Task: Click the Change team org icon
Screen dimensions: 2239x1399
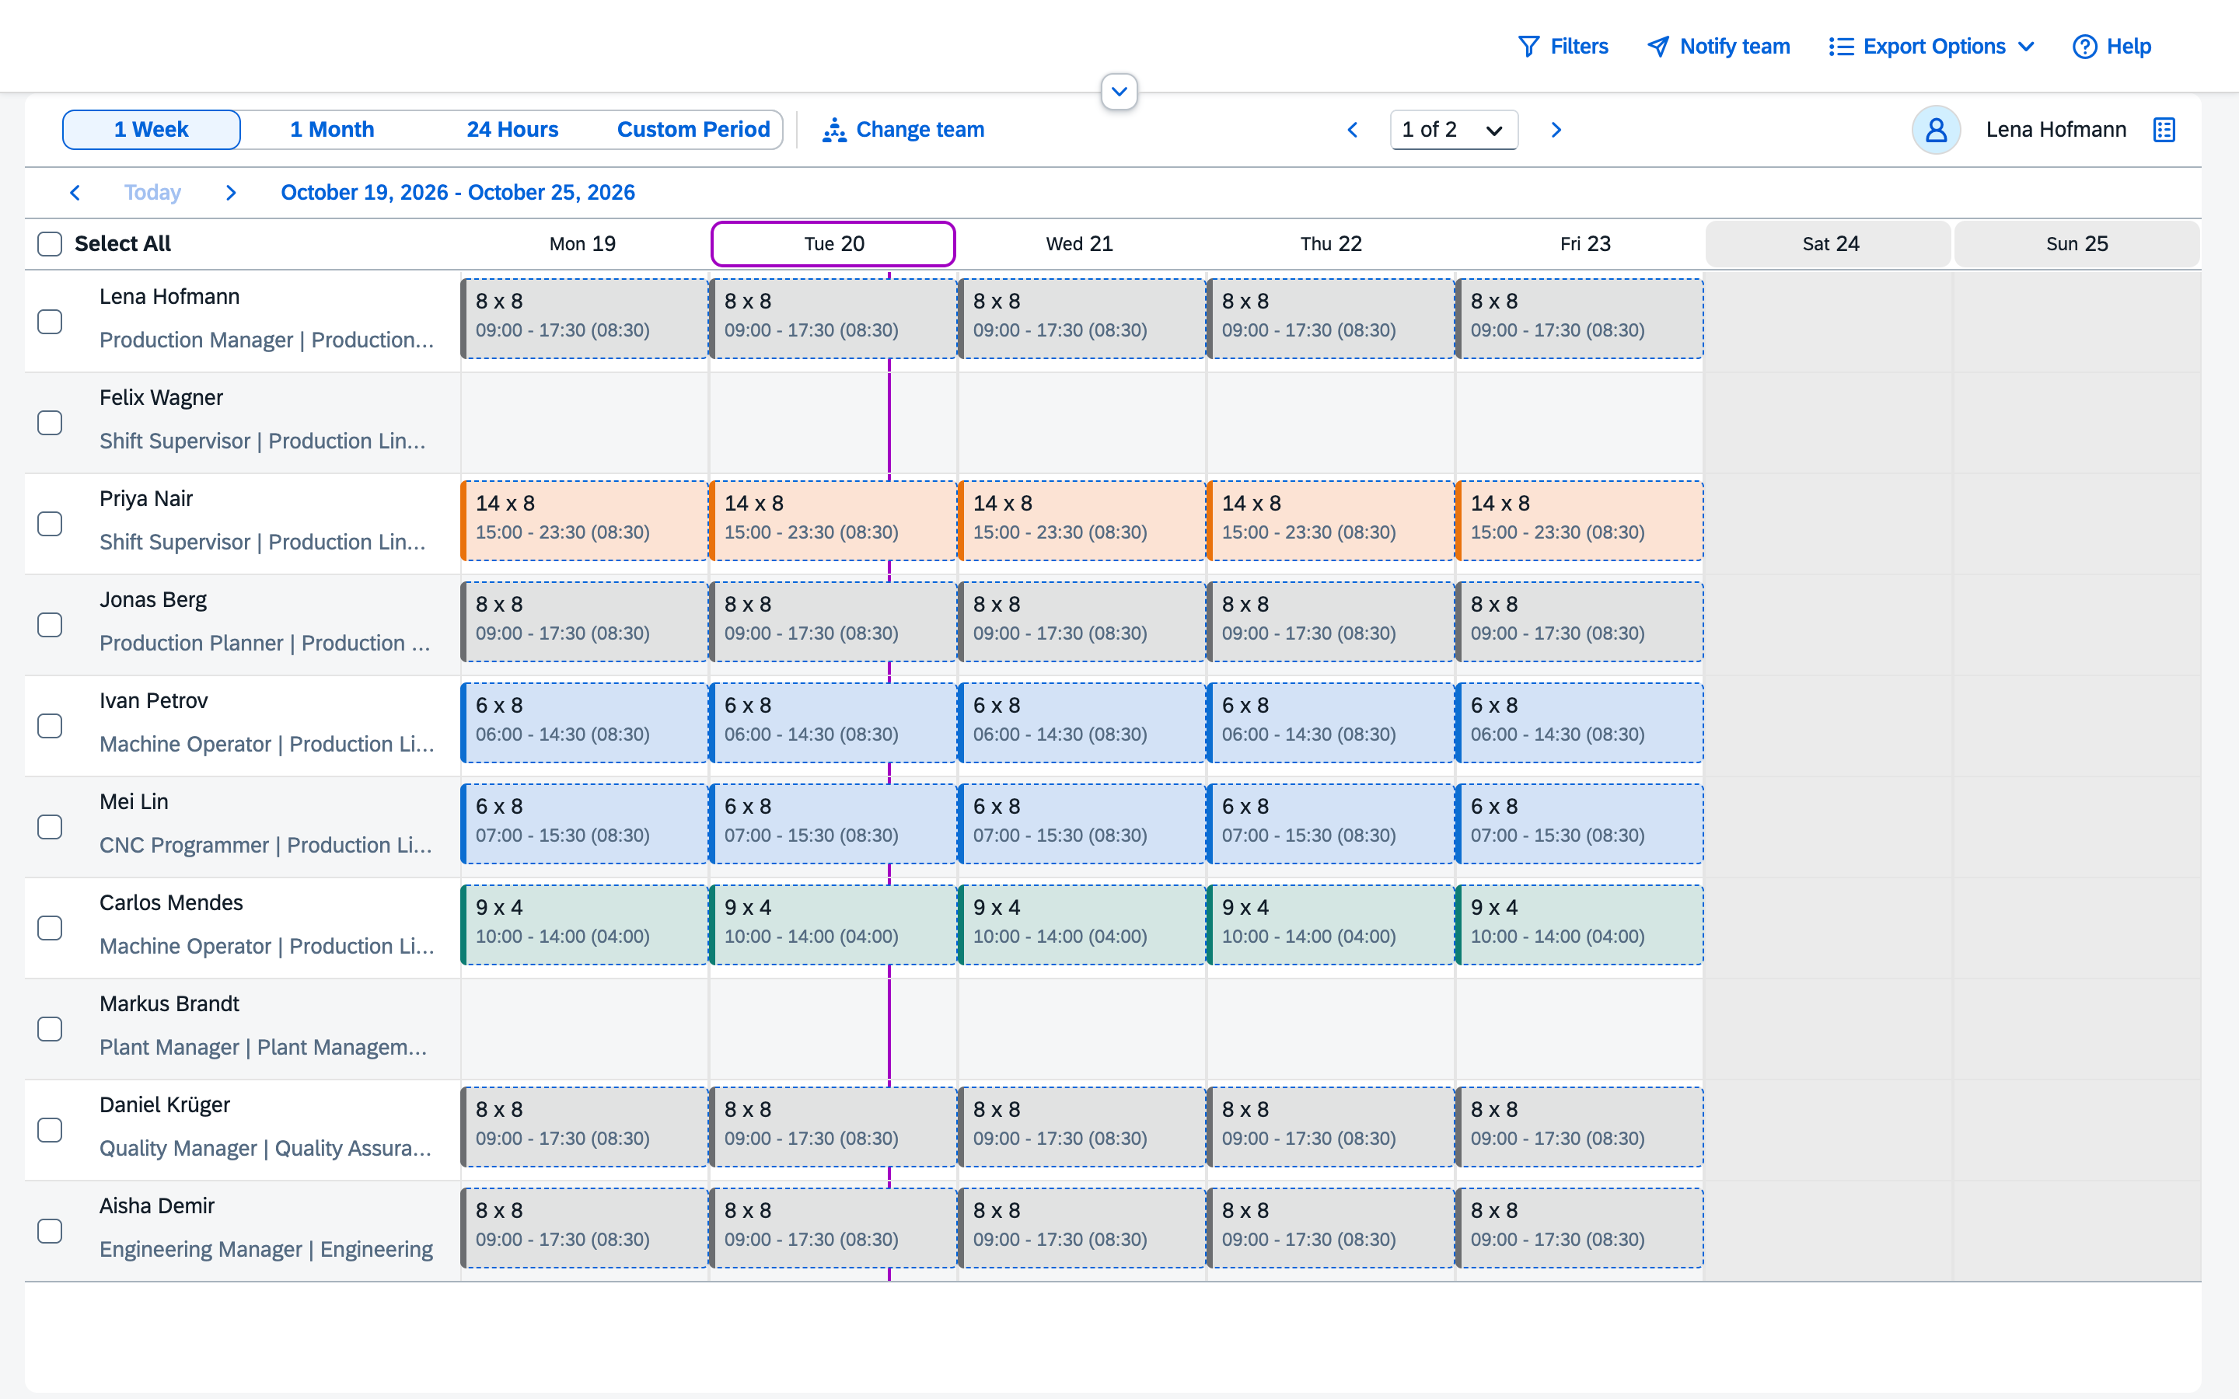Action: coord(834,130)
